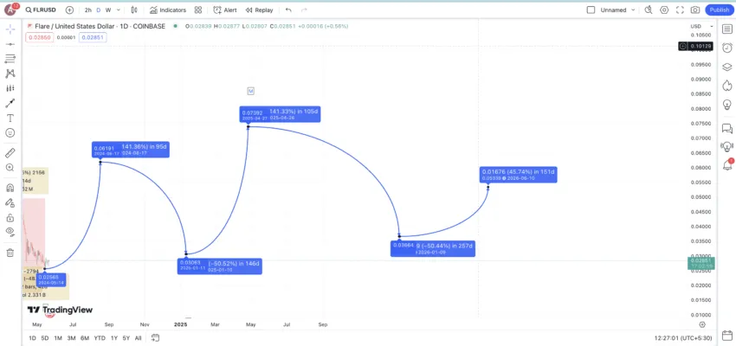Screen dimensions: 736x346
Task: Open the watchlist panel
Action: [x=727, y=29]
